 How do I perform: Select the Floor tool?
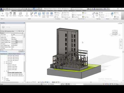(40, 14)
